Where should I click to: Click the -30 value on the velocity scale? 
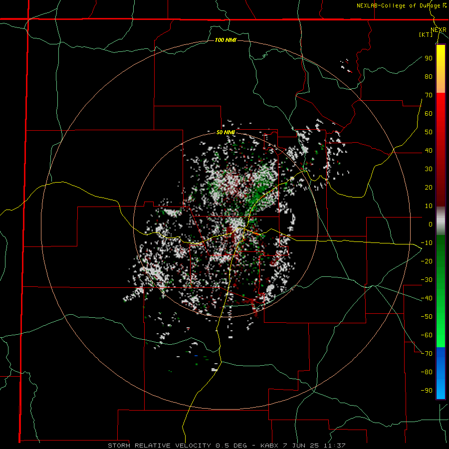427,280
